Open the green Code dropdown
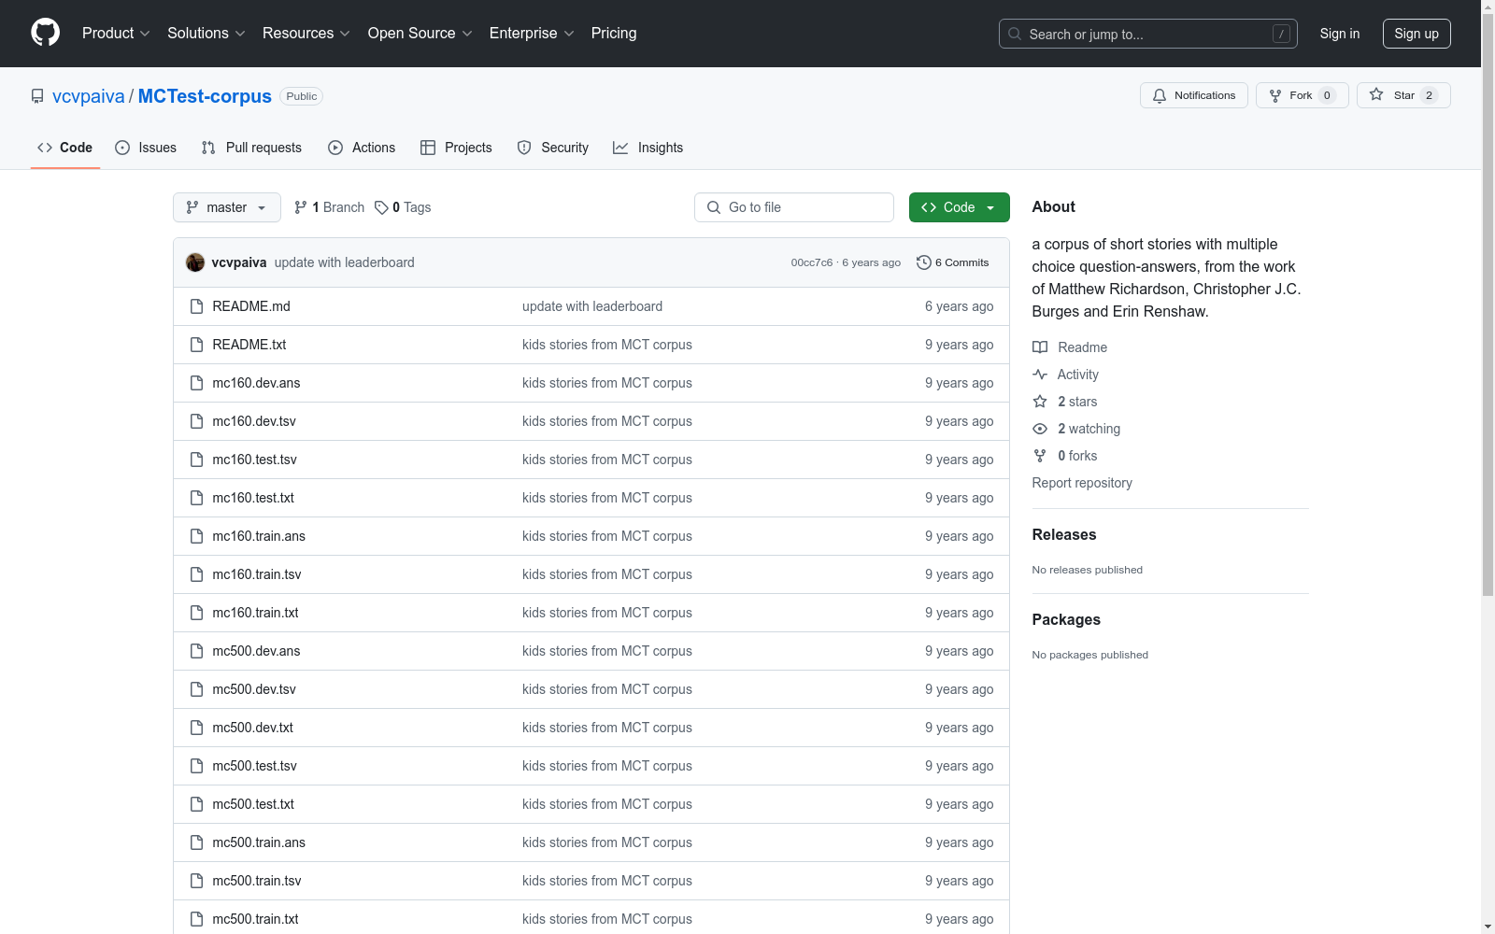 click(960, 207)
